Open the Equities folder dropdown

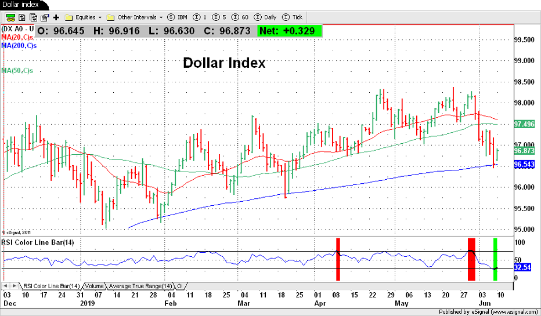point(83,17)
